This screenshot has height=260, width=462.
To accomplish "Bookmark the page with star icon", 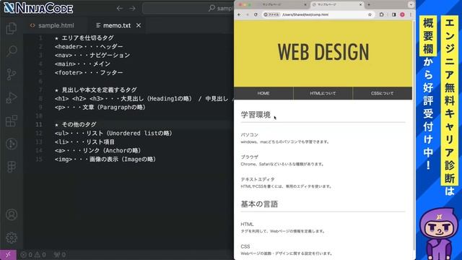I will pyautogui.click(x=370, y=14).
